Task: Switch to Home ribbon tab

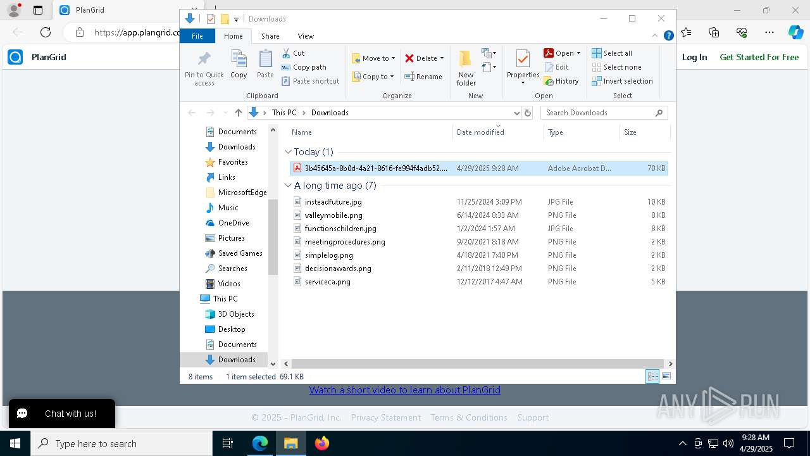Action: (234, 36)
